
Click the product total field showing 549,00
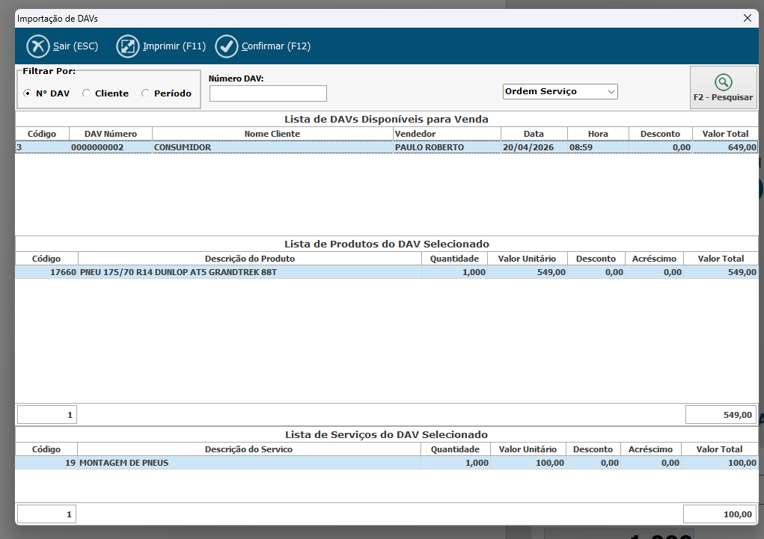[721, 415]
